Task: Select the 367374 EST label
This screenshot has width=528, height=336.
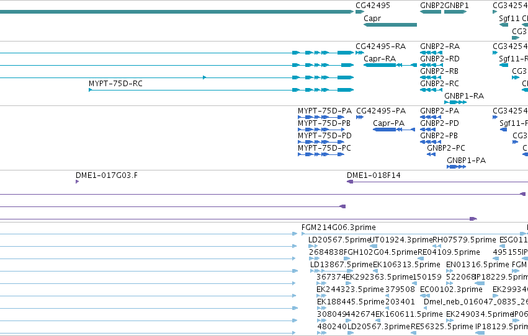Action: [x=331, y=277]
